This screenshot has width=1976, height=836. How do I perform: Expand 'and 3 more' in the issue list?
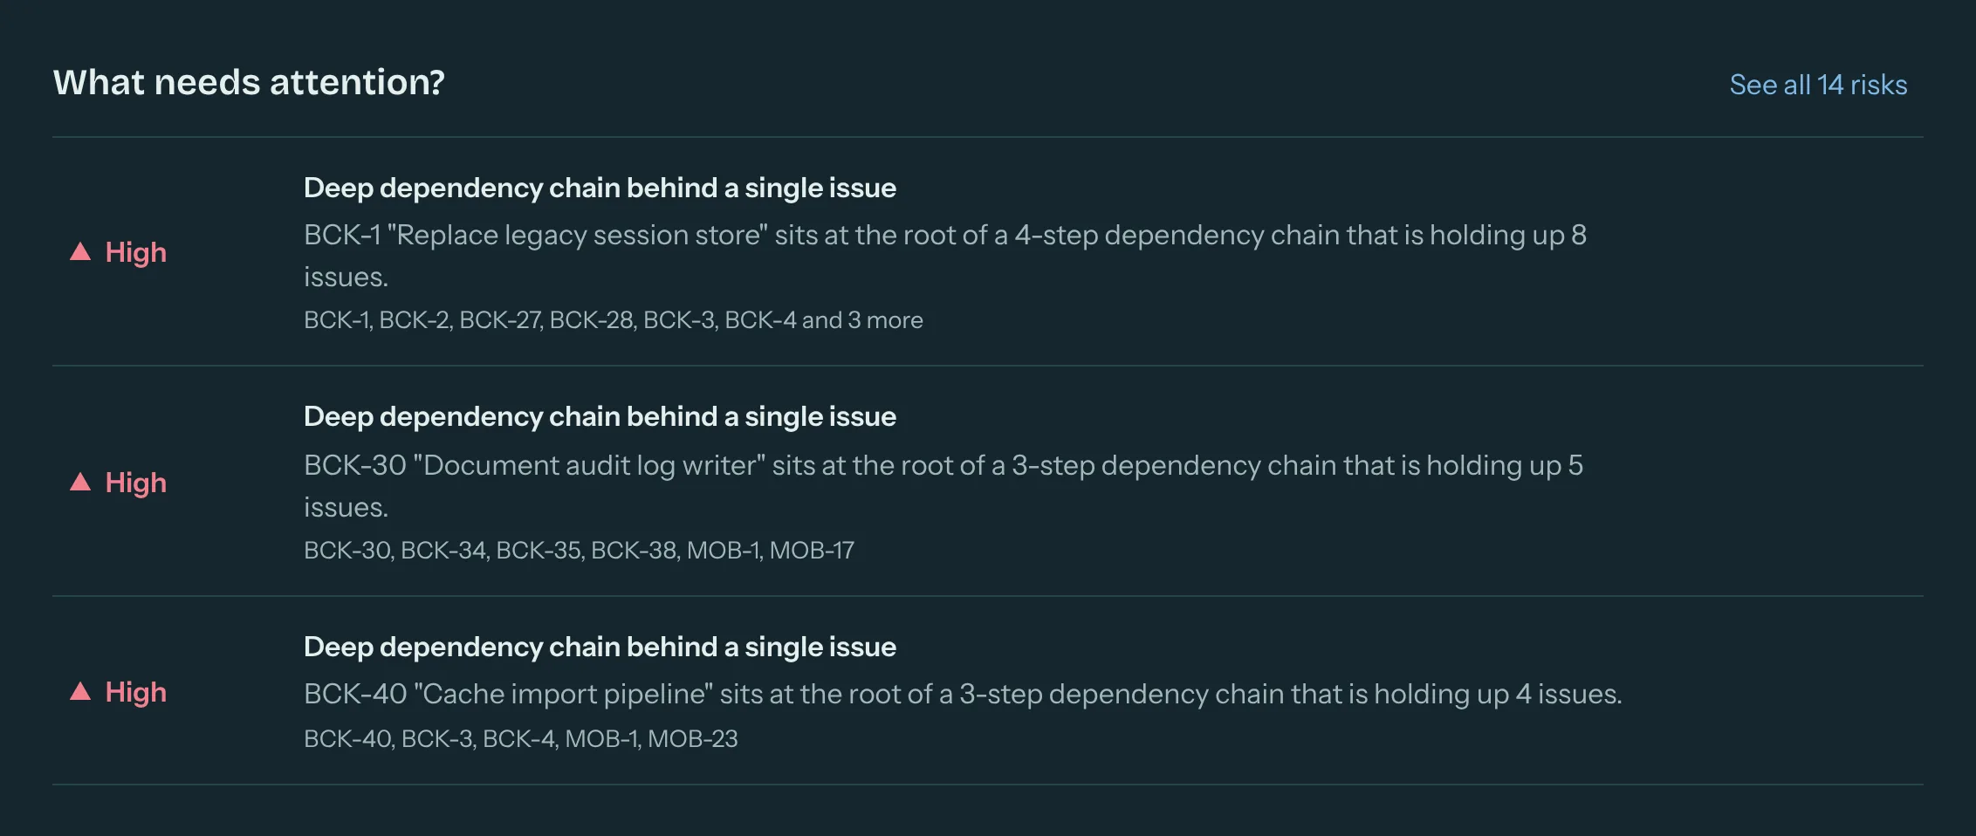[x=862, y=320]
